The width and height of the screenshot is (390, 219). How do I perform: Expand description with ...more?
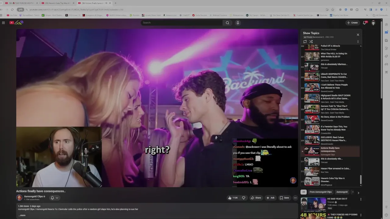pyautogui.click(x=22, y=215)
